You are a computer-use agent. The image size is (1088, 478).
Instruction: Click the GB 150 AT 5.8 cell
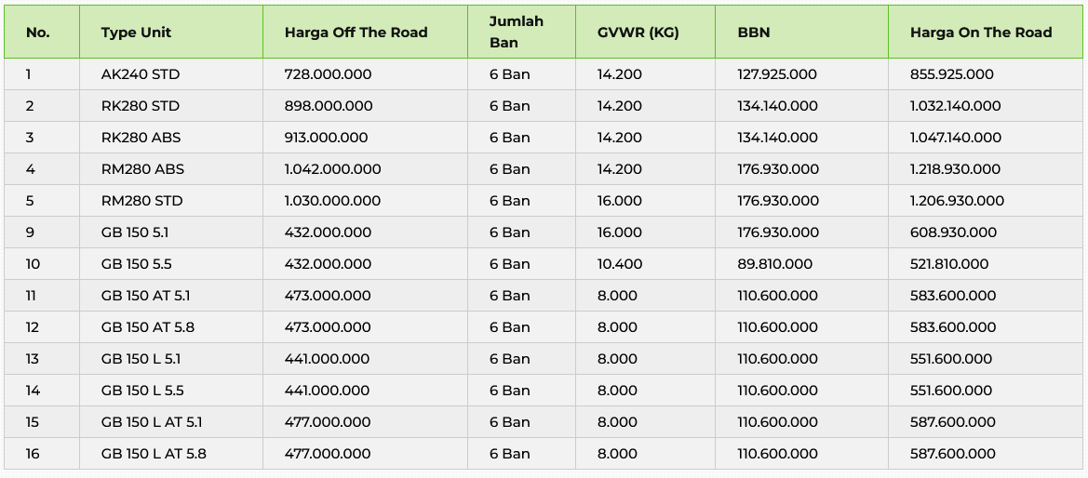(147, 327)
